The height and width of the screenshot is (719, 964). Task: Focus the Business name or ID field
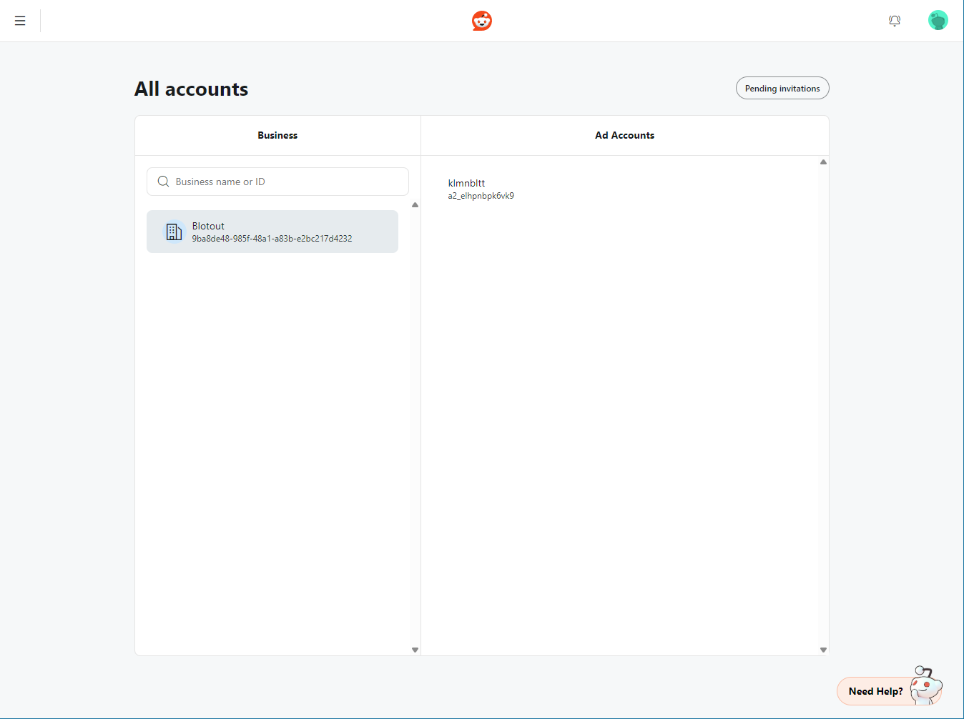[286, 182]
